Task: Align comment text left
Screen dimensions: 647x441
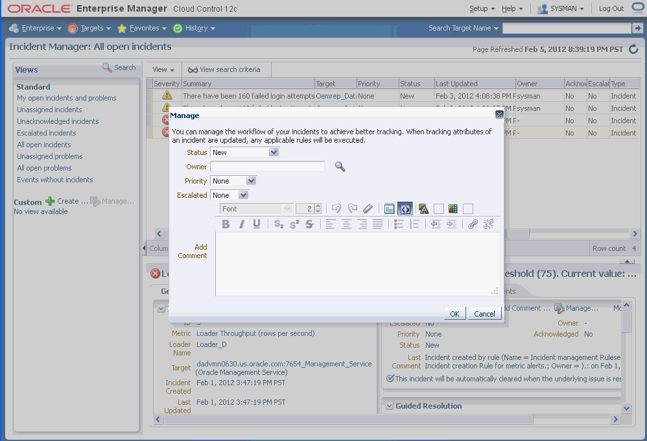Action: pos(331,224)
